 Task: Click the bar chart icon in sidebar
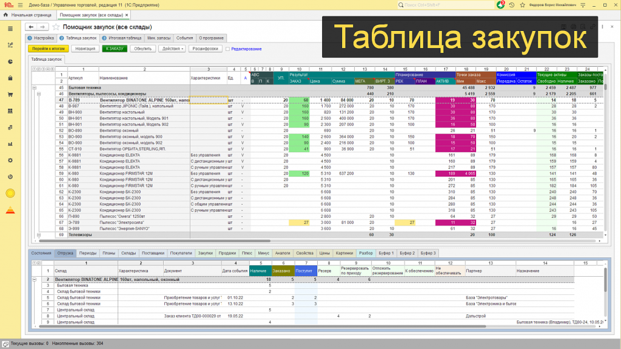coord(10,144)
